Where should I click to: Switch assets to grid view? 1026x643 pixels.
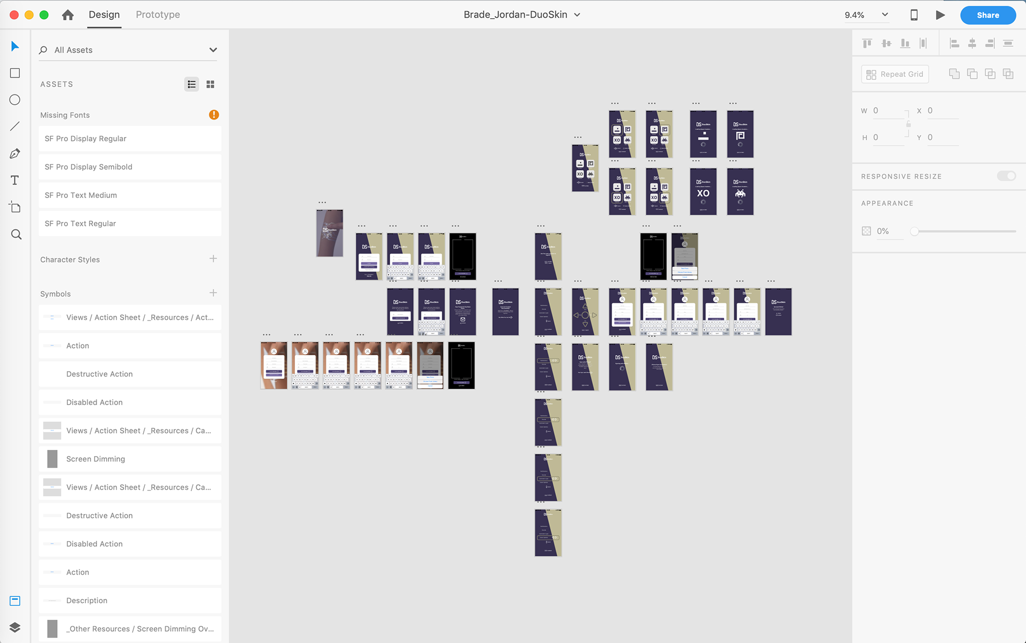(x=211, y=84)
